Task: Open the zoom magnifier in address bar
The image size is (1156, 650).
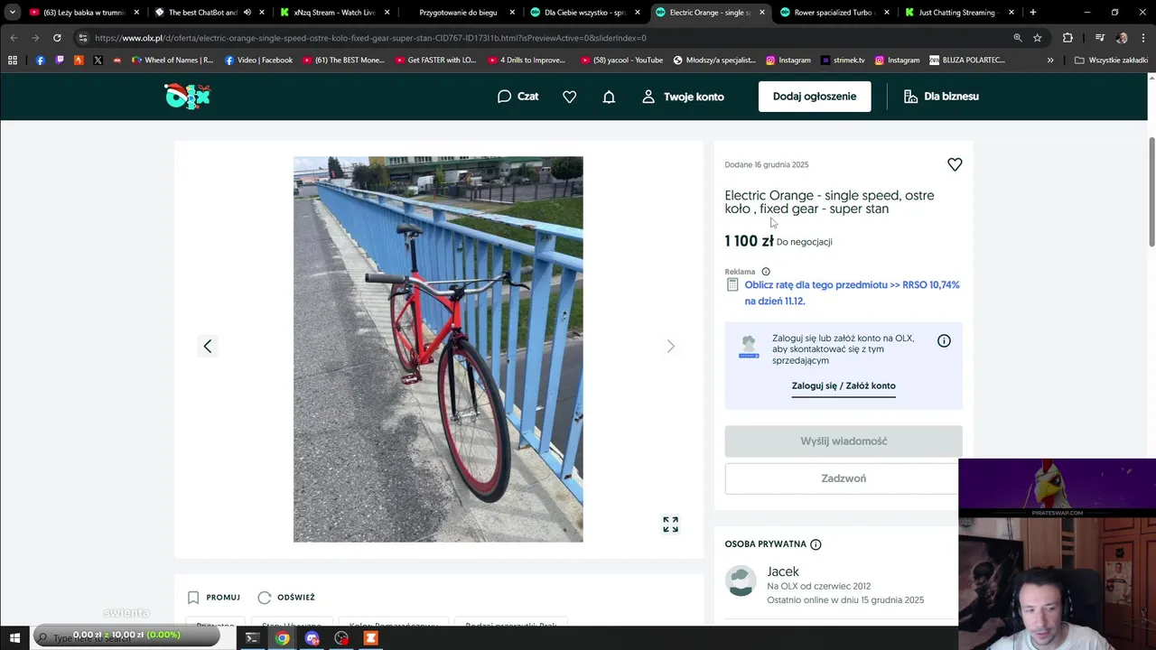Action: pos(1018,38)
